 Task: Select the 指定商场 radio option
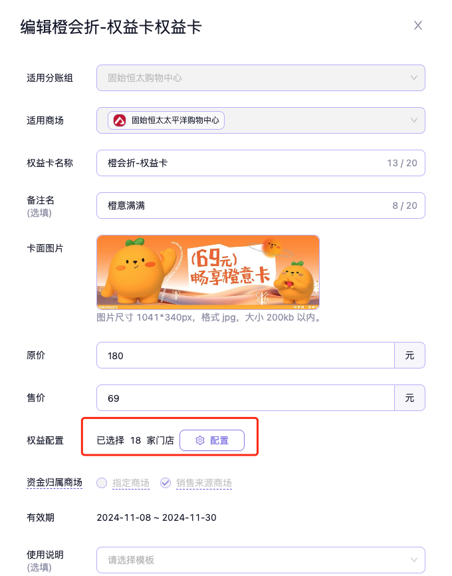pos(102,483)
